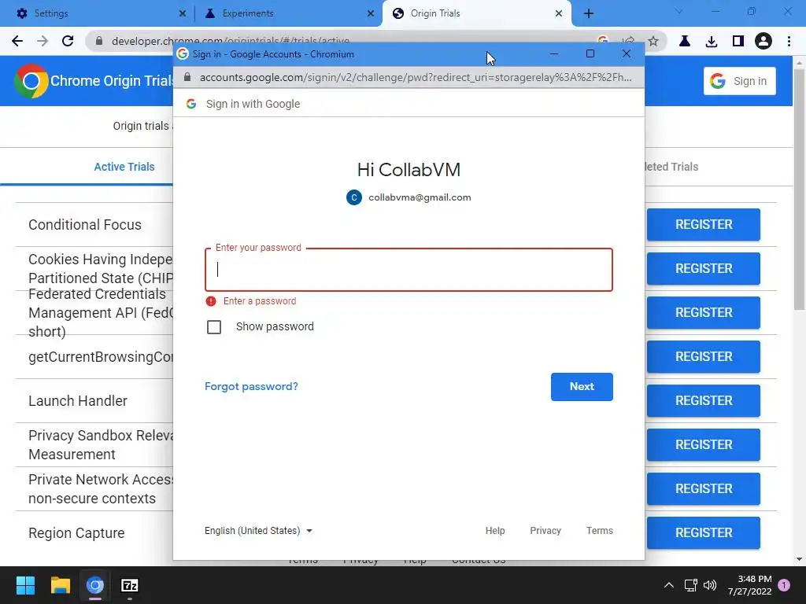Click the collabvma@gmail.com account chip
This screenshot has height=604, width=806.
[x=409, y=197]
